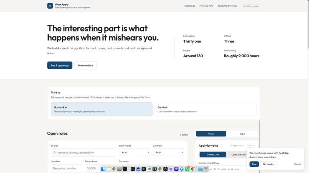
Task: Open the Work mode dropdown
Action: click(135, 152)
